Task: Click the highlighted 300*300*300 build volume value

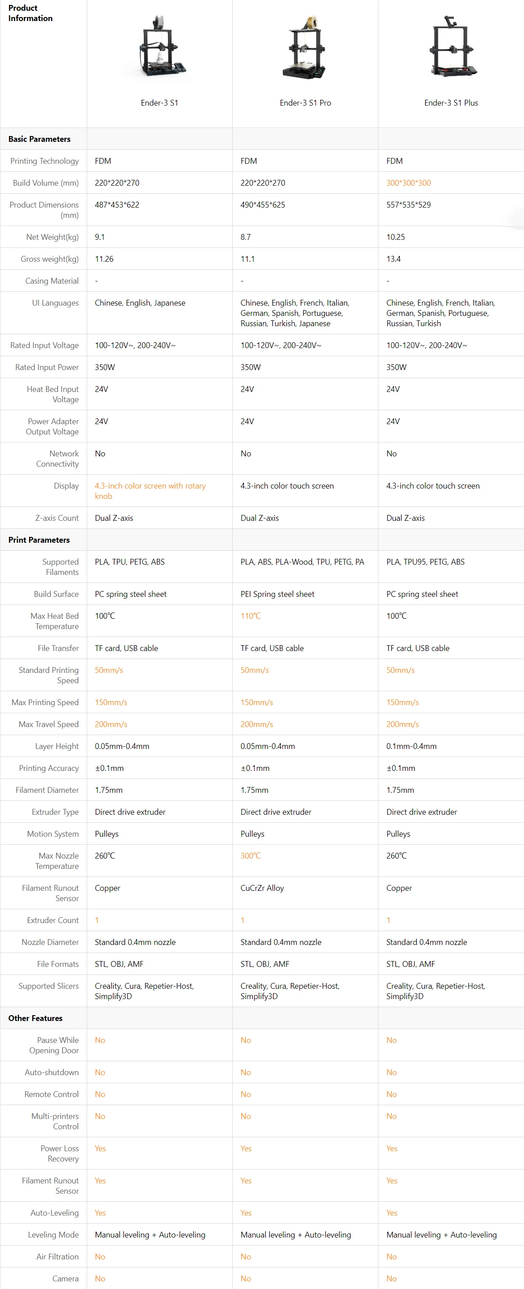Action: tap(408, 183)
